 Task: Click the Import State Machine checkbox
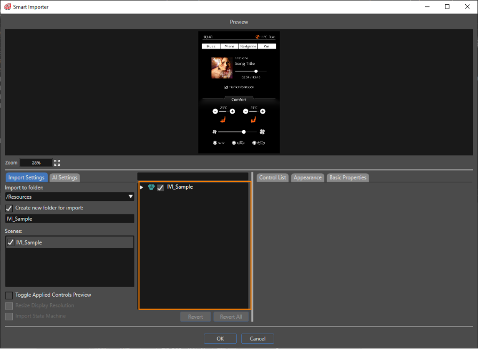pyautogui.click(x=9, y=316)
